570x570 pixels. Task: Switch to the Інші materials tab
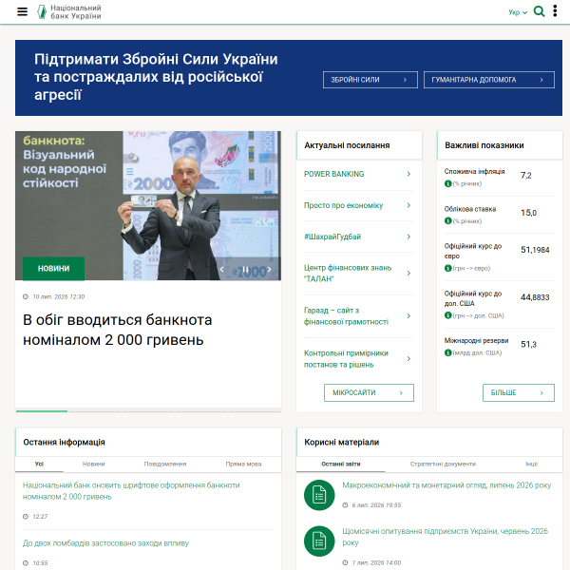point(531,464)
